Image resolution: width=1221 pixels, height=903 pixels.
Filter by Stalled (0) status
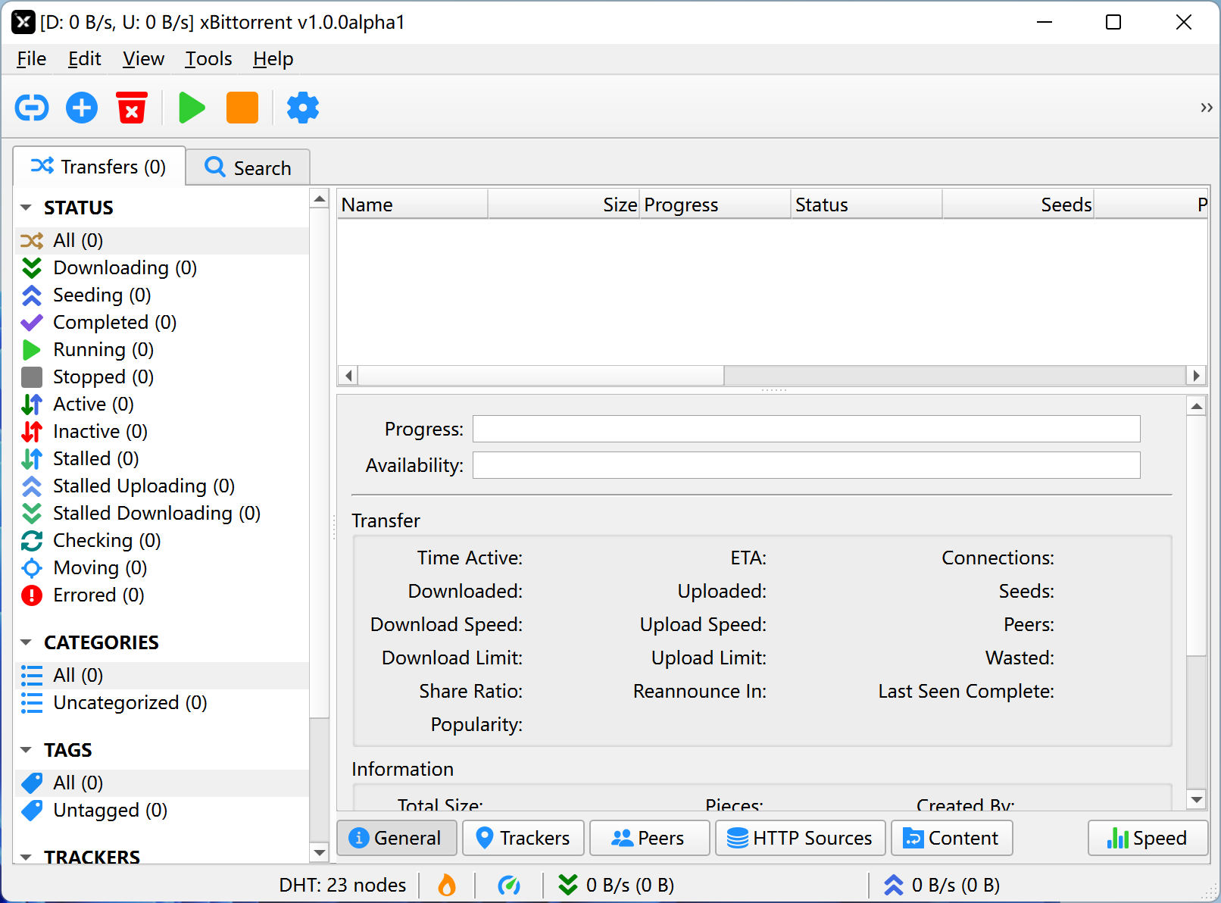(x=161, y=459)
